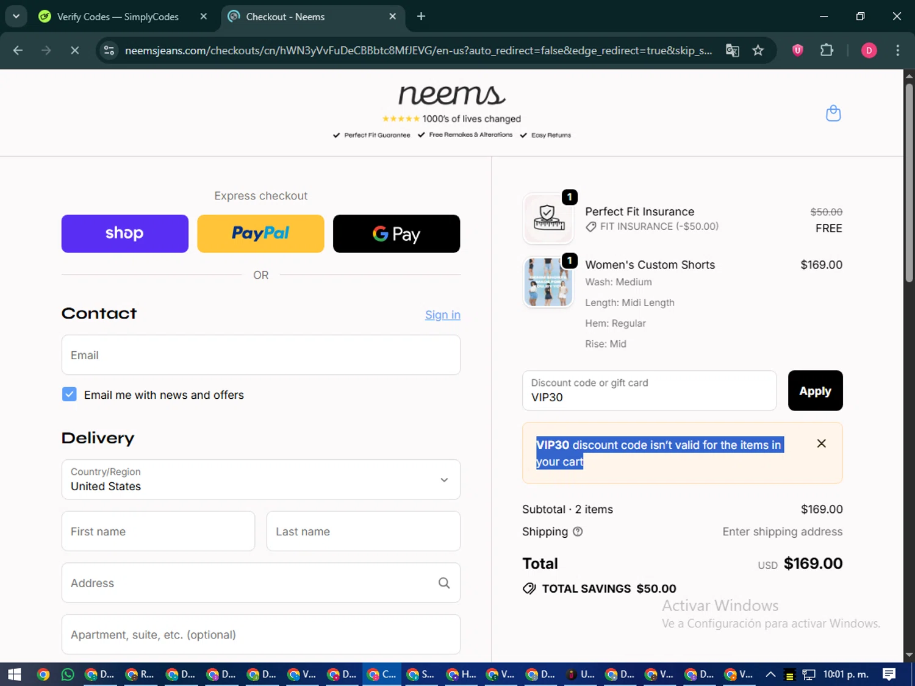Pay with Shop Pay express button
The width and height of the screenshot is (915, 686).
[x=125, y=234]
